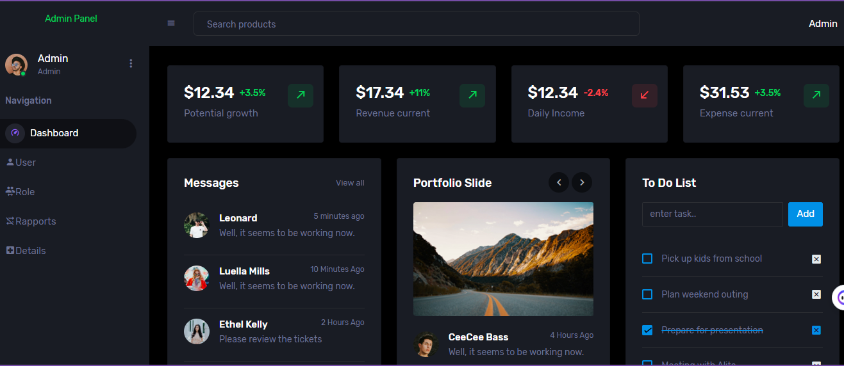Click the Messages heading
The width and height of the screenshot is (844, 366).
(x=211, y=183)
